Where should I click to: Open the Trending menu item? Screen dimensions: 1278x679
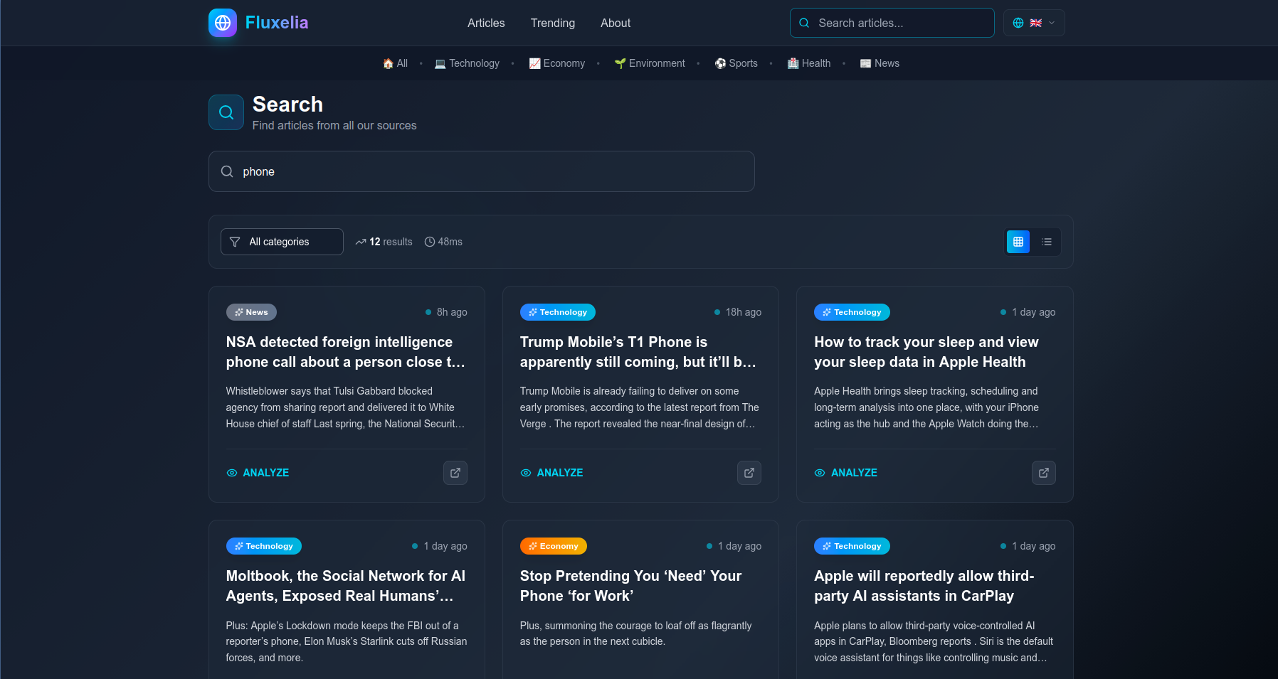(x=552, y=23)
